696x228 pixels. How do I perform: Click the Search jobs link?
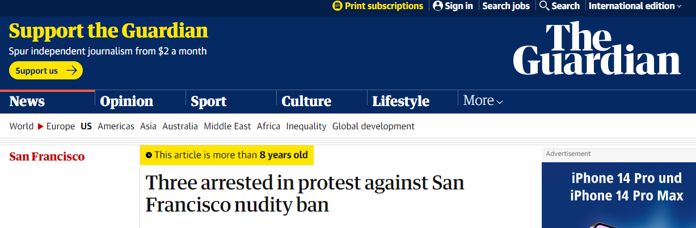(506, 6)
